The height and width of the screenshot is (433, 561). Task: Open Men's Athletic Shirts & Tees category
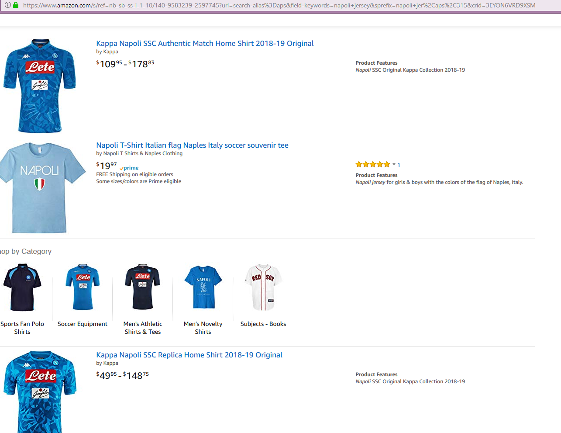[143, 328]
